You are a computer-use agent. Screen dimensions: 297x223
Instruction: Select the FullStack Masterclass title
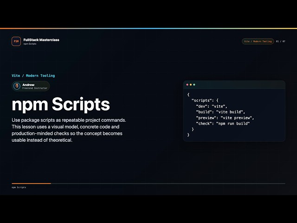pyautogui.click(x=41, y=40)
